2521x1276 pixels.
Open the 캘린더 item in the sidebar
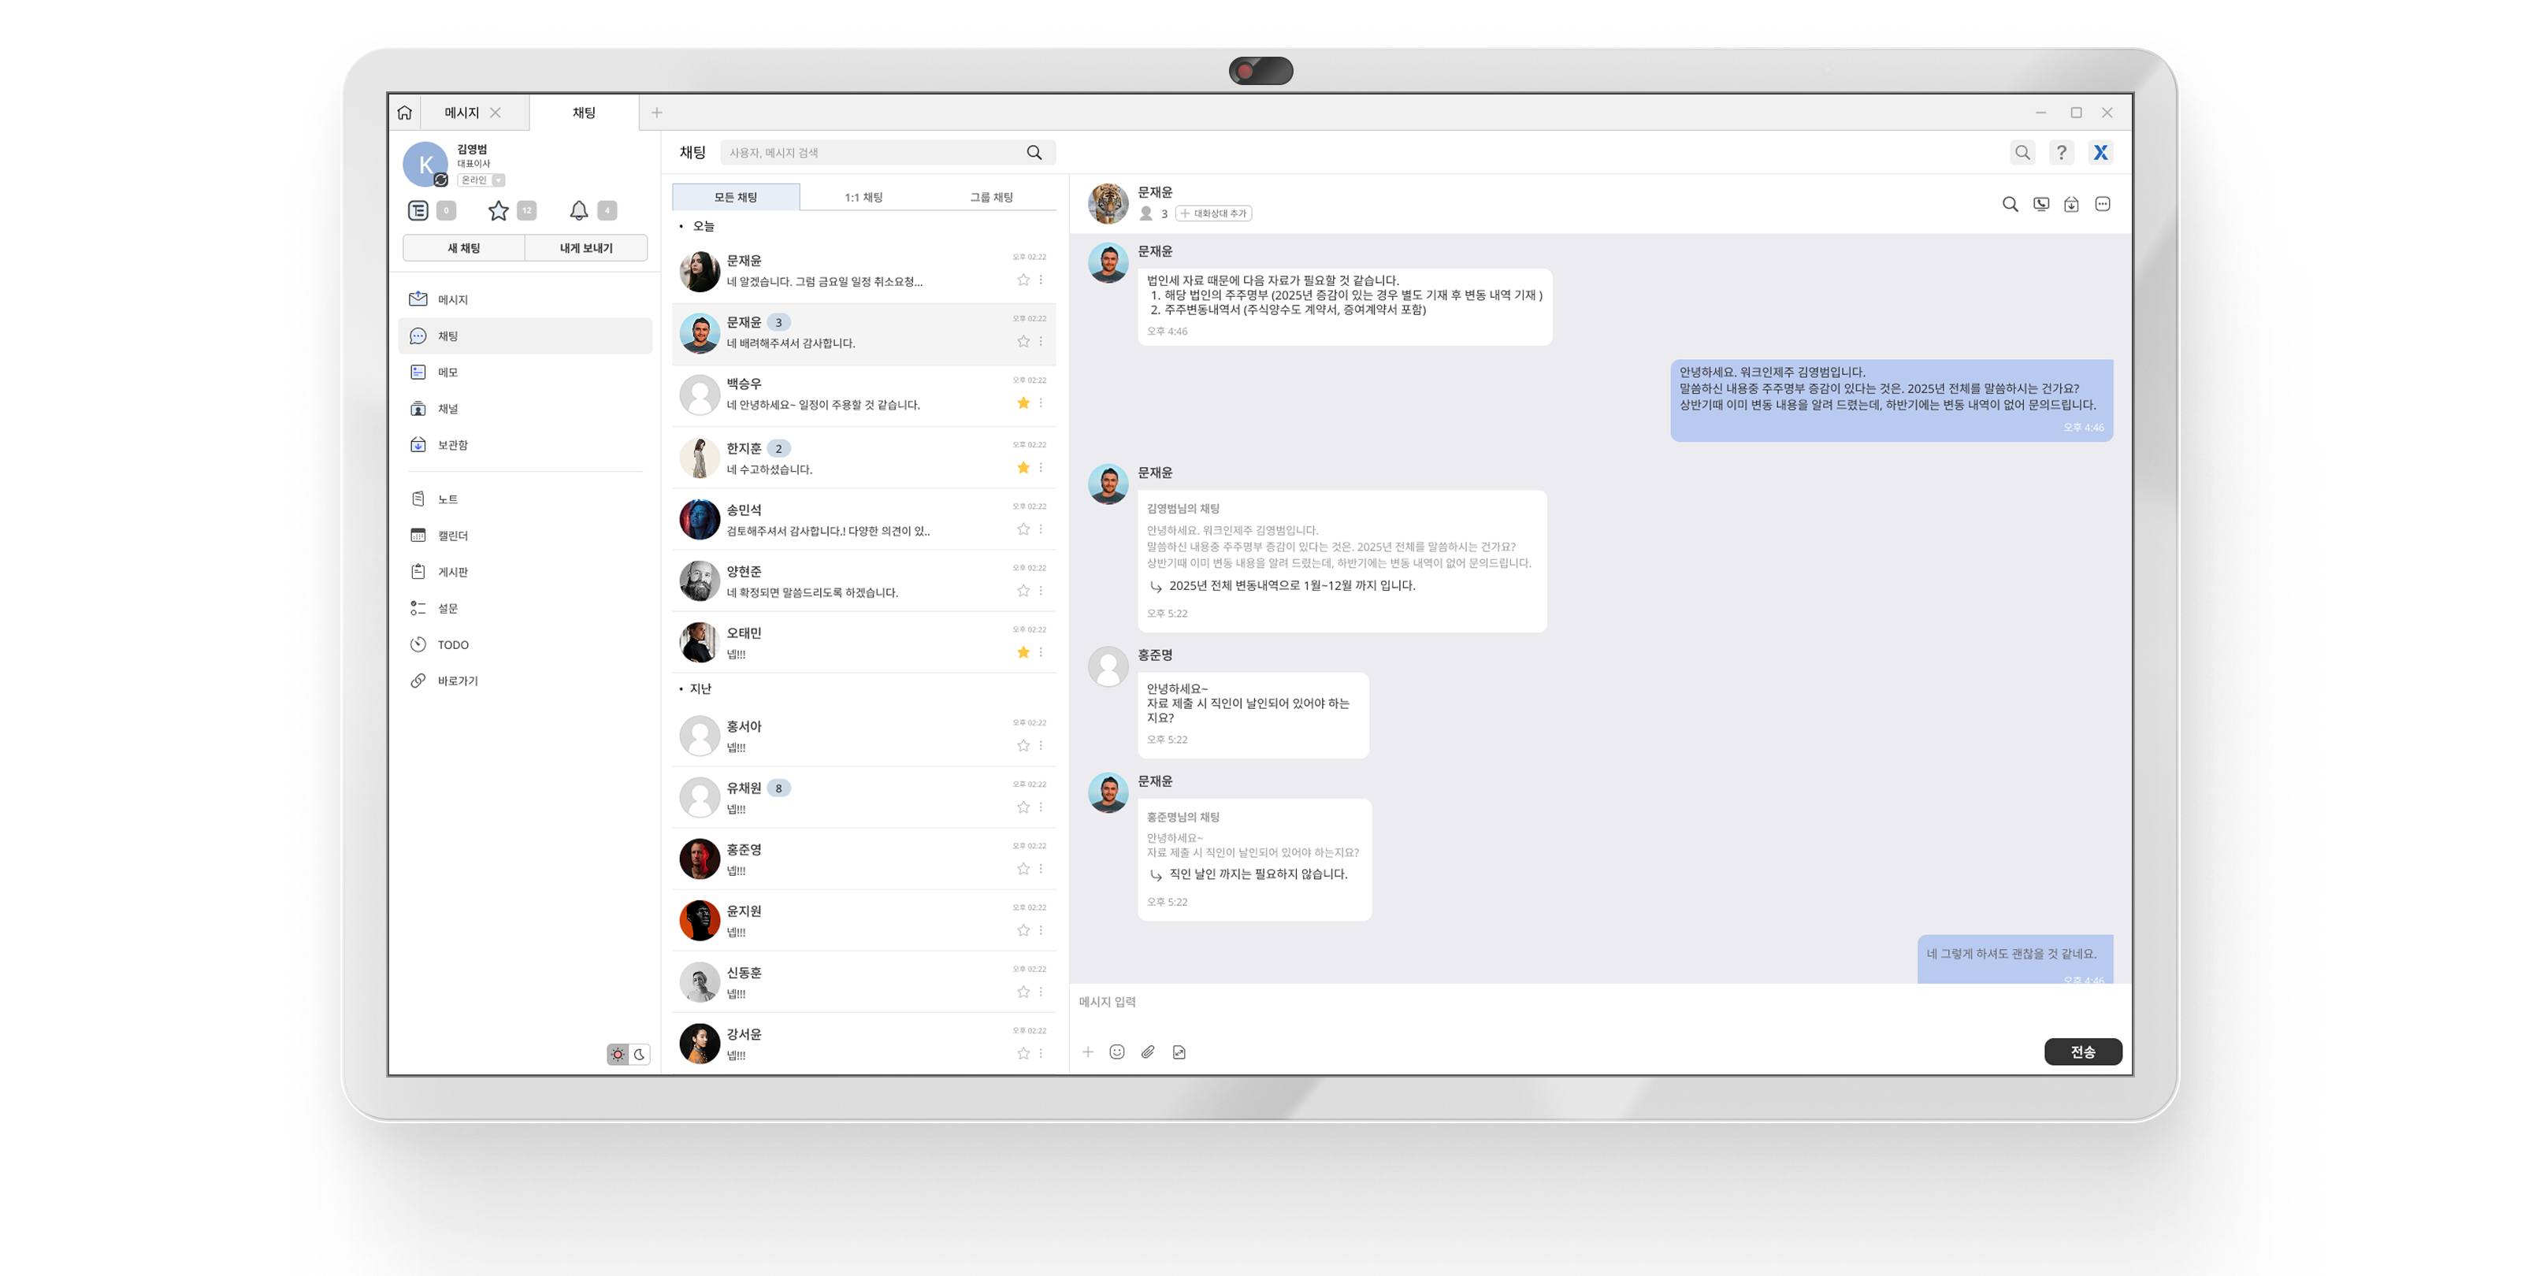click(452, 536)
